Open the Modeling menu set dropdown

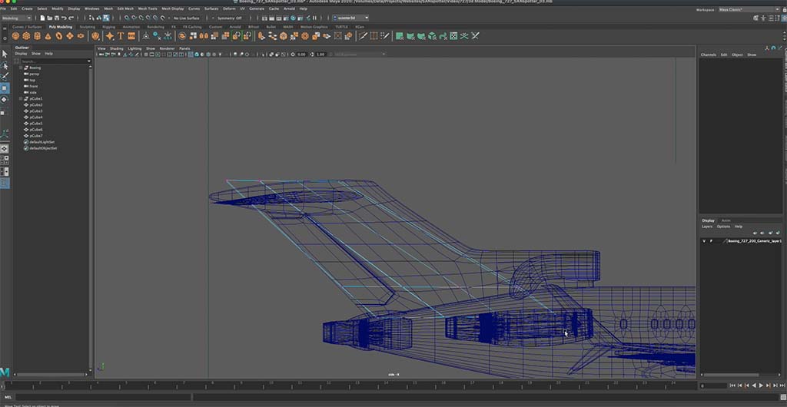(x=17, y=18)
